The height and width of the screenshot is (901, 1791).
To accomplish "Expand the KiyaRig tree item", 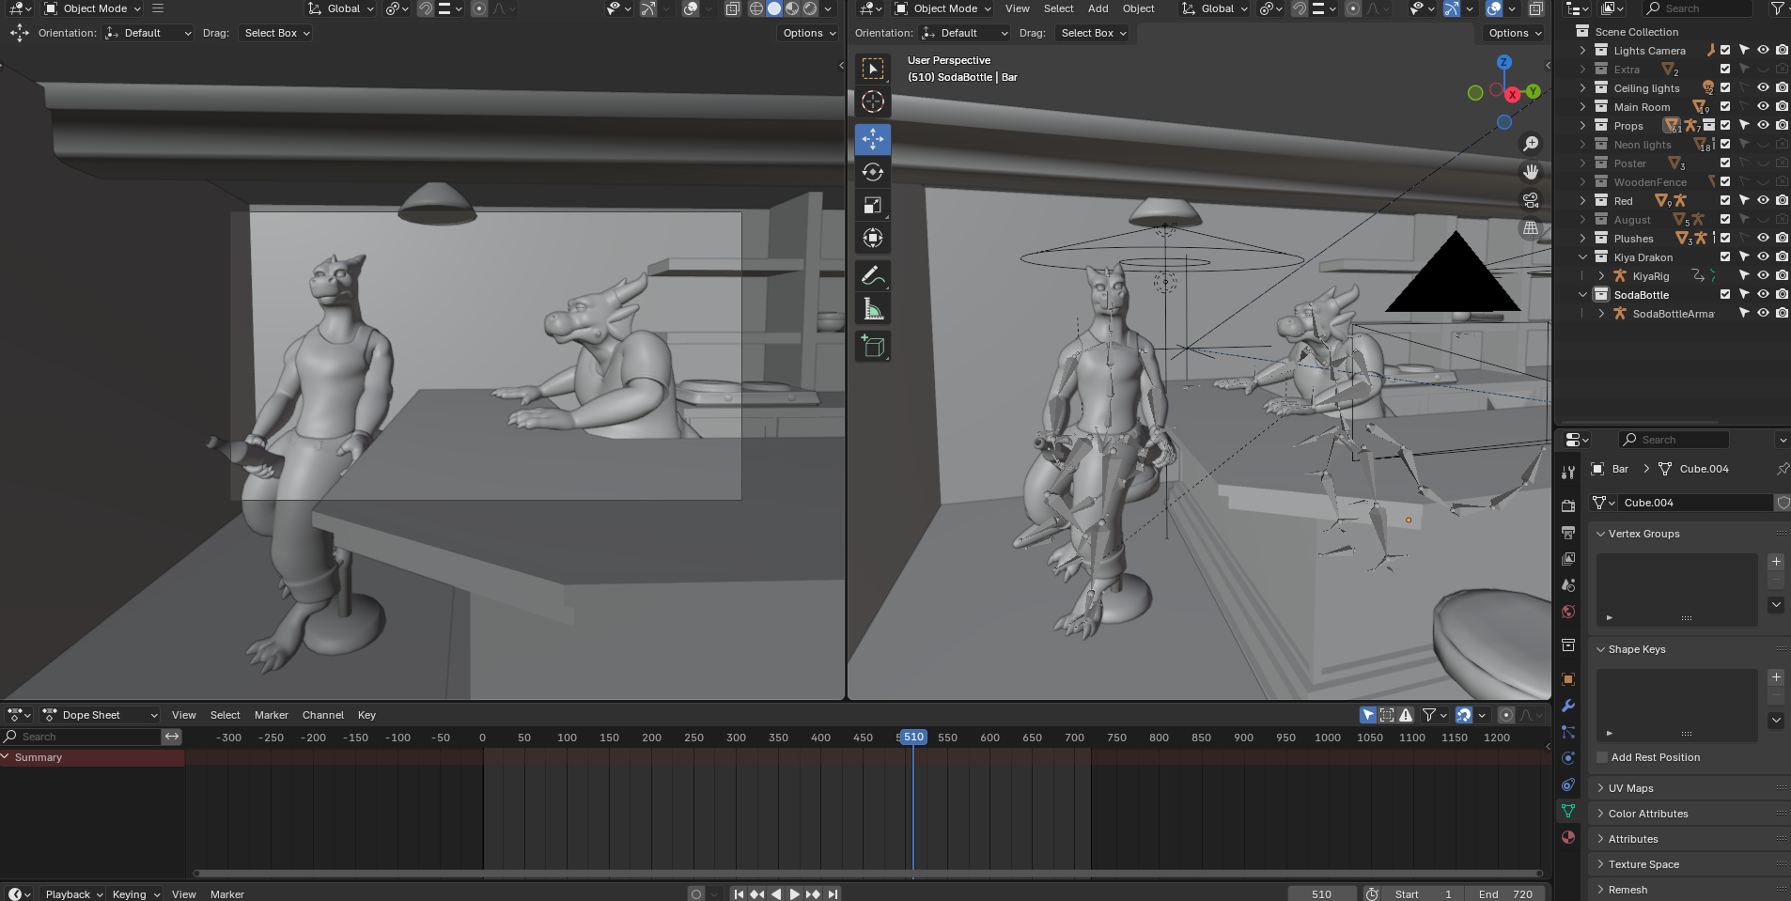I will [1601, 276].
